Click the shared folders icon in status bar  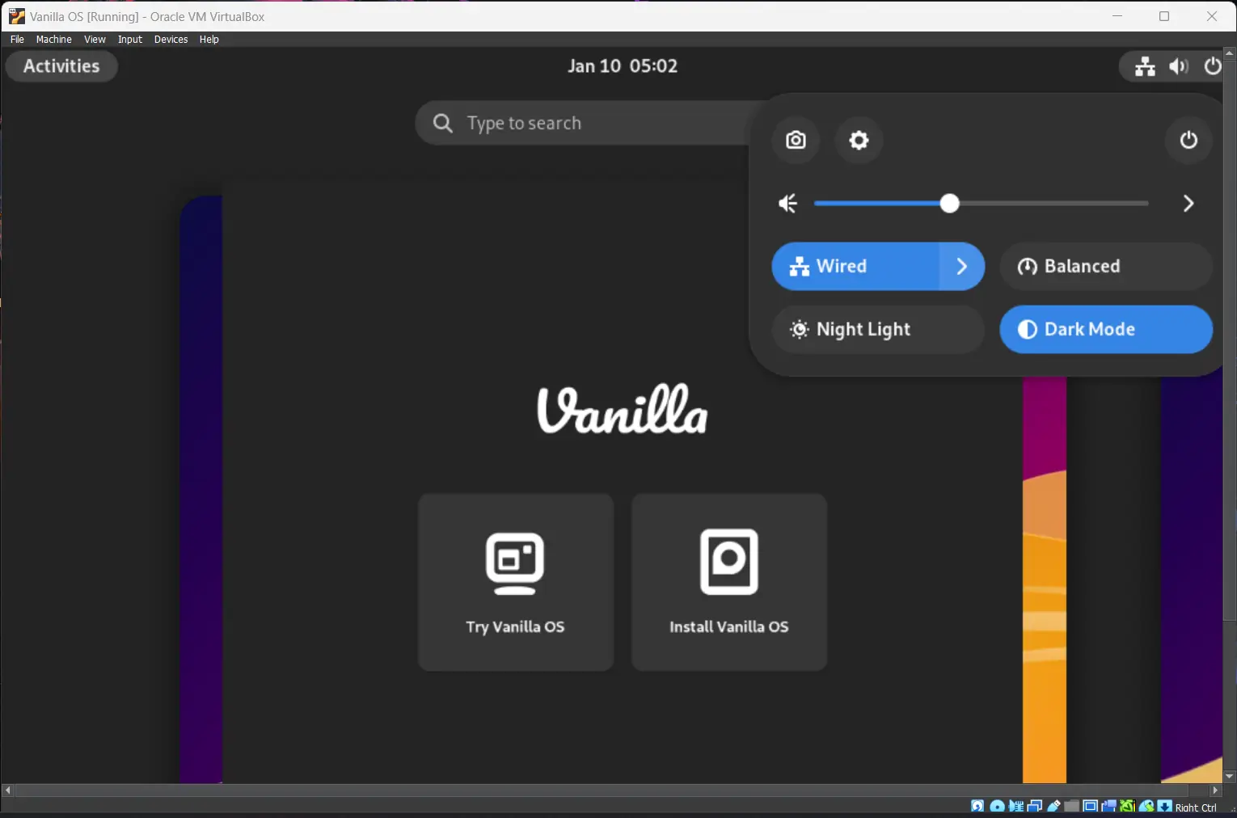(1072, 807)
